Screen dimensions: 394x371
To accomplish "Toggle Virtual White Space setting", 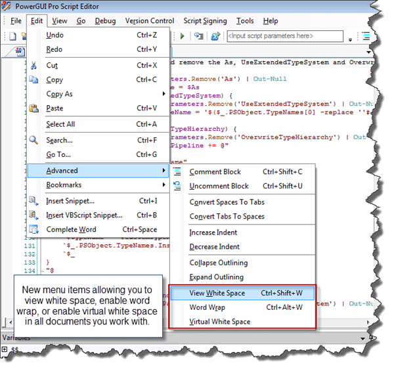I will tap(219, 322).
